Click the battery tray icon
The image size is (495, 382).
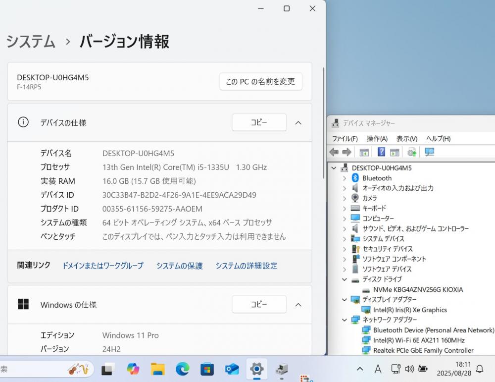point(423,369)
